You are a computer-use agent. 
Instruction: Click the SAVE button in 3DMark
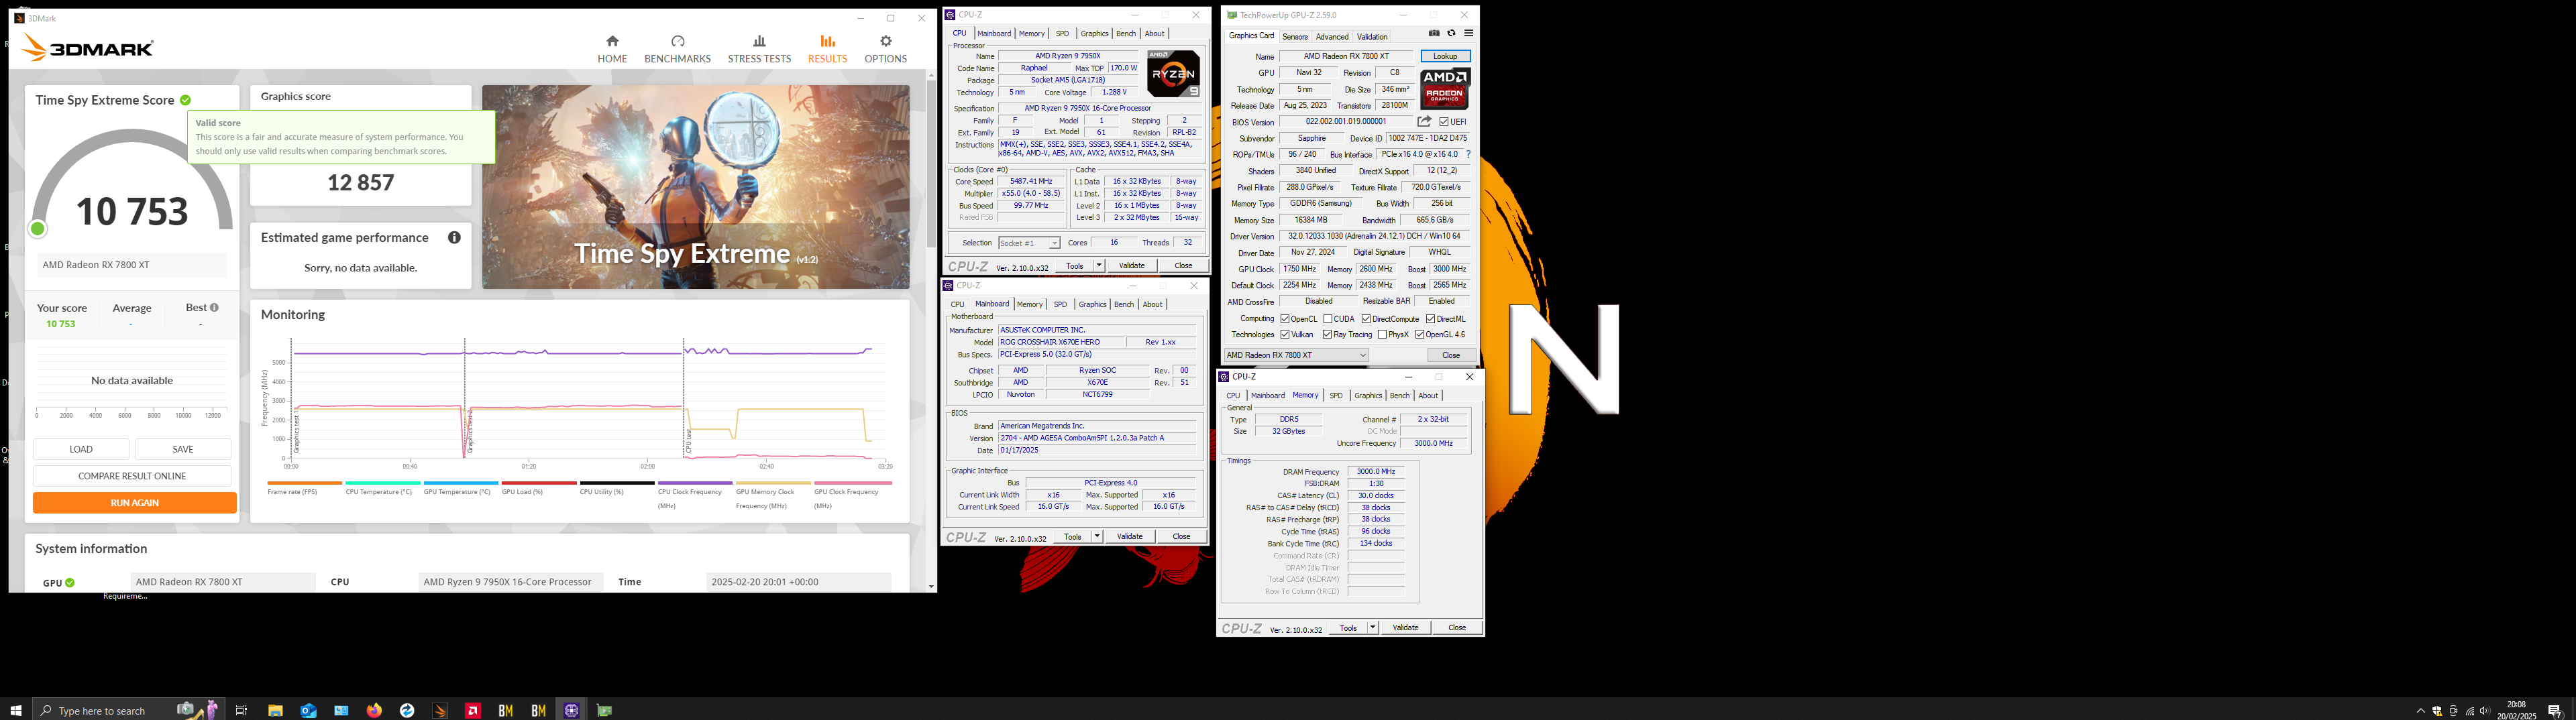click(x=183, y=449)
